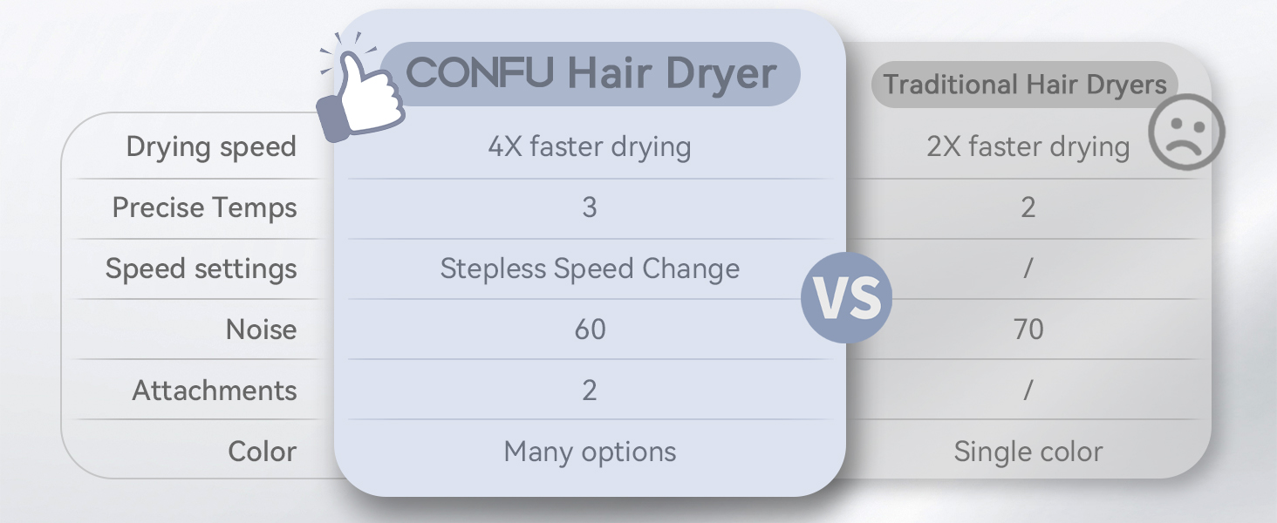The height and width of the screenshot is (523, 1277).
Task: Click the sad face icon
Action: [1185, 134]
